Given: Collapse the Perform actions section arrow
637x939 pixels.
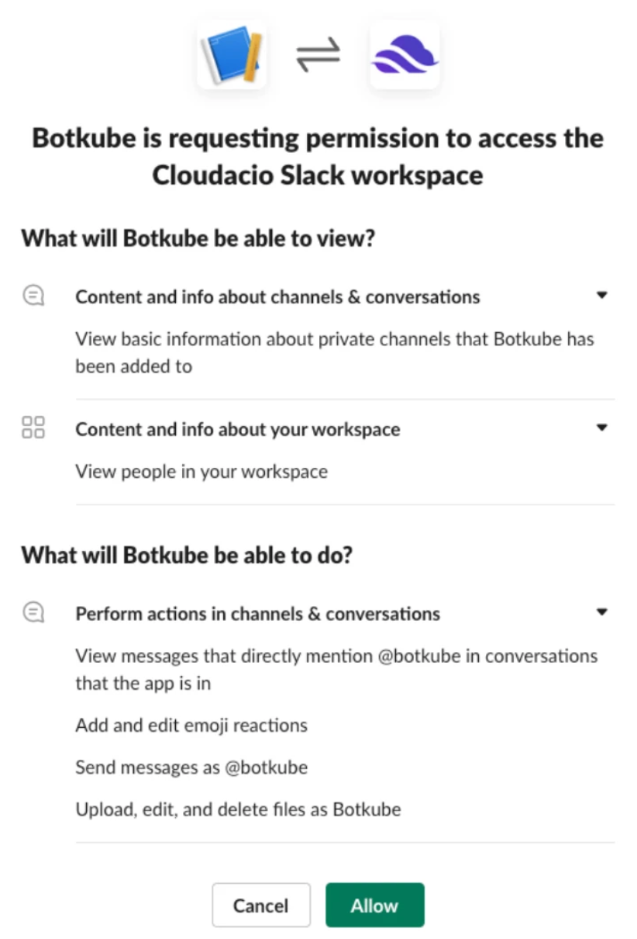Looking at the screenshot, I should click(x=601, y=612).
